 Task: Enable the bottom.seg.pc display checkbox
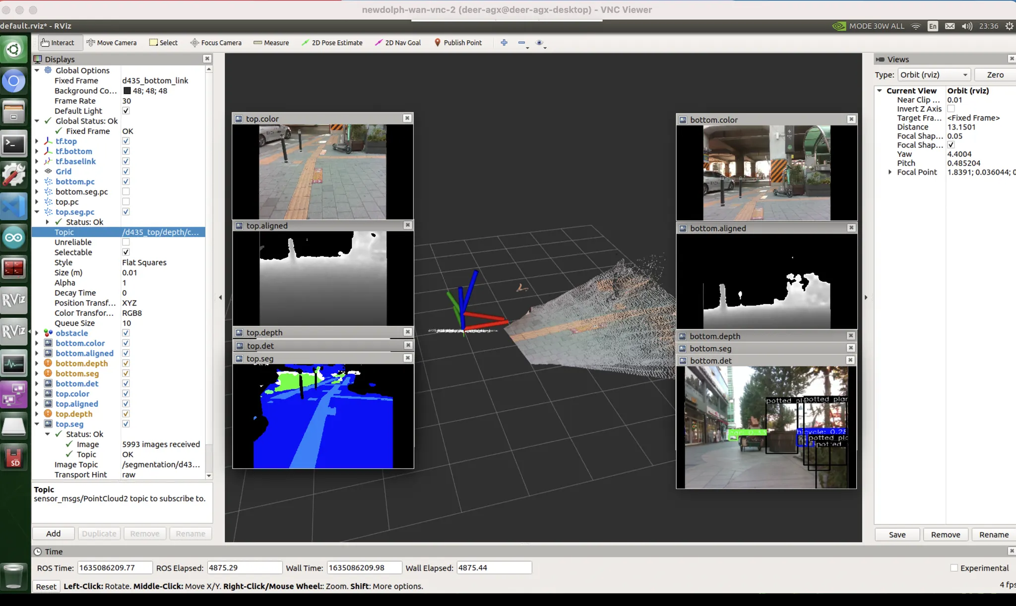(x=126, y=191)
